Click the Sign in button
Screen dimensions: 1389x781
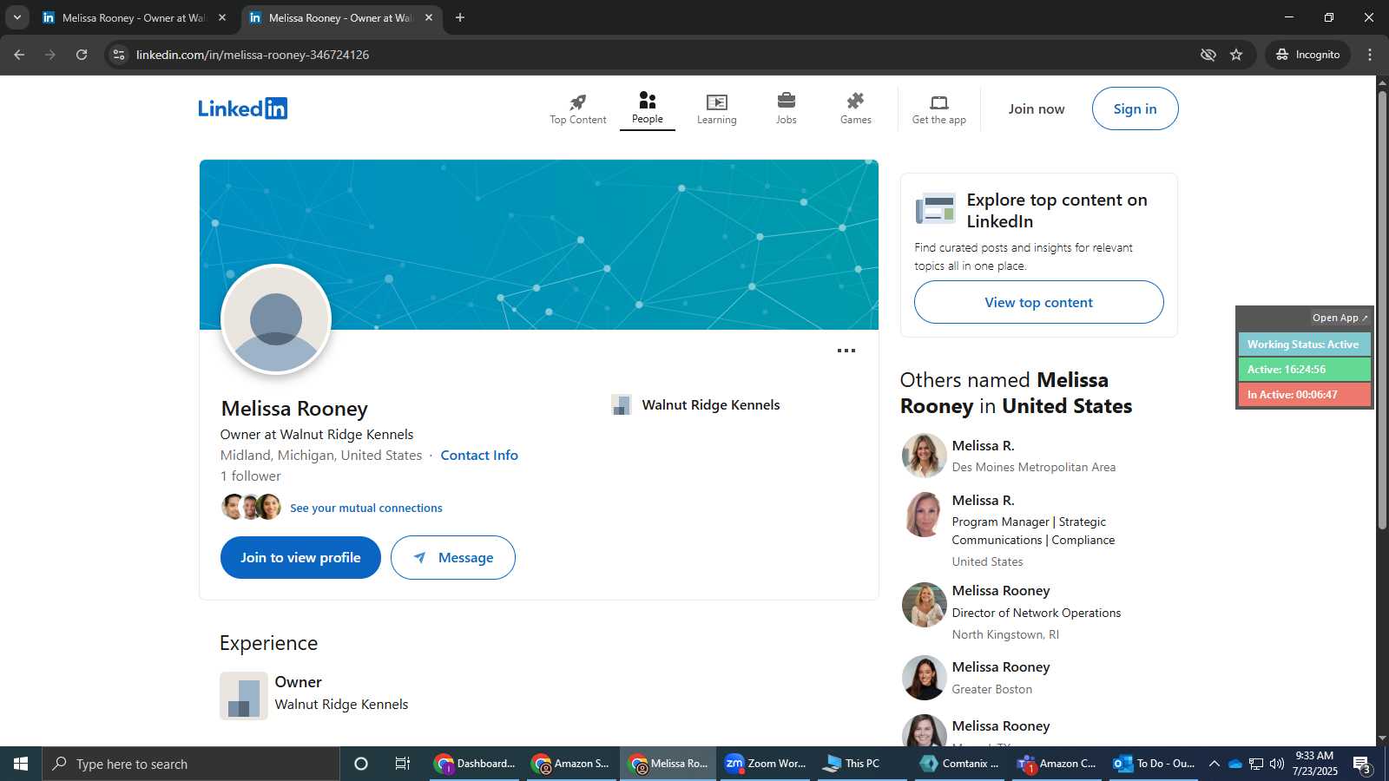pyautogui.click(x=1135, y=108)
